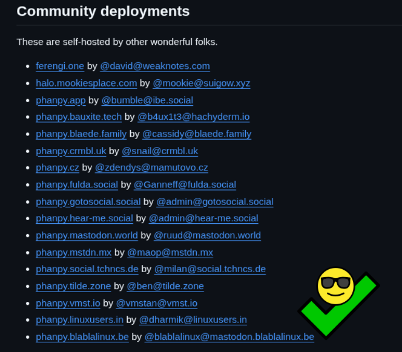402x352 pixels.
Task: Visit phanpy.fulda.social deployment
Action: 77,184
